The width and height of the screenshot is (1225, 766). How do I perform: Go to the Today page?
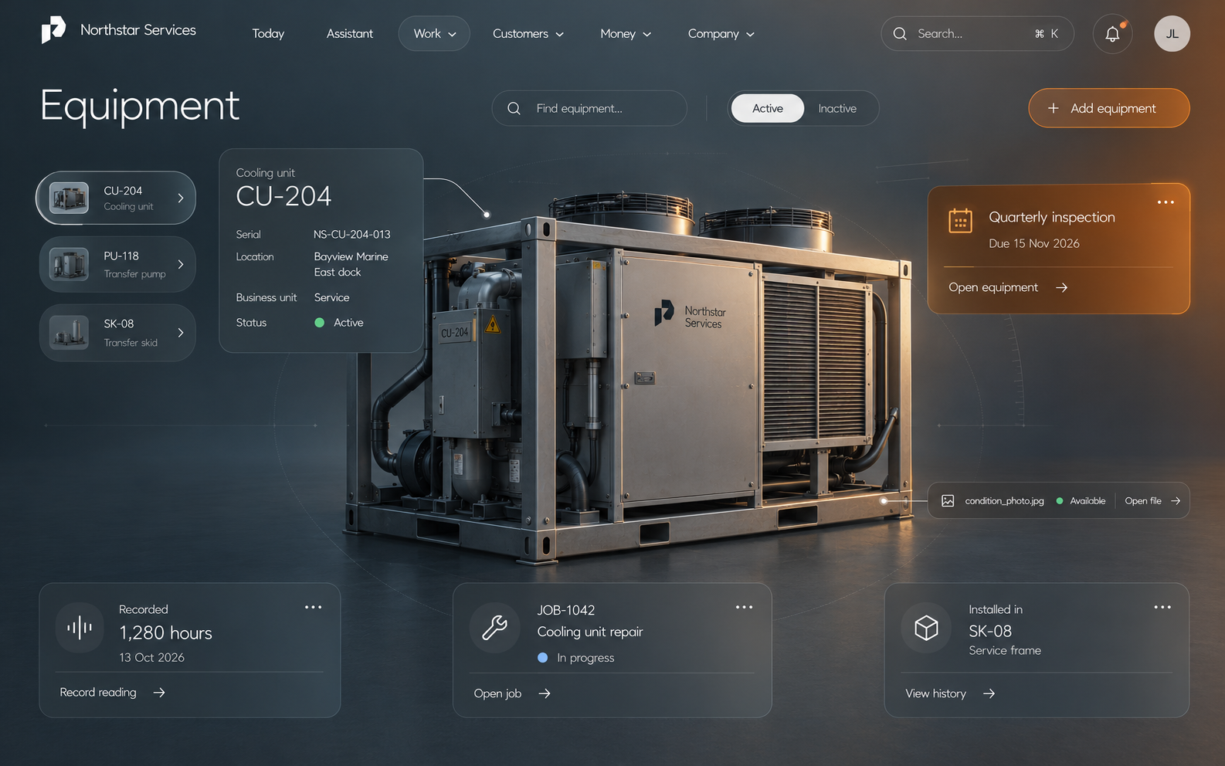(x=268, y=34)
